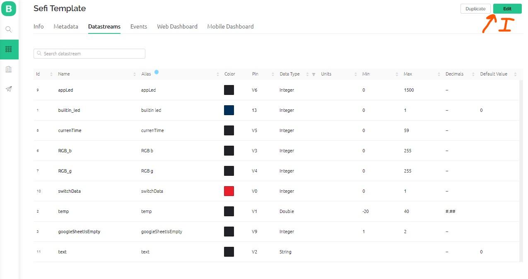Image resolution: width=528 pixels, height=279 pixels.
Task: Open the Web Dashboard tab
Action: 177,26
